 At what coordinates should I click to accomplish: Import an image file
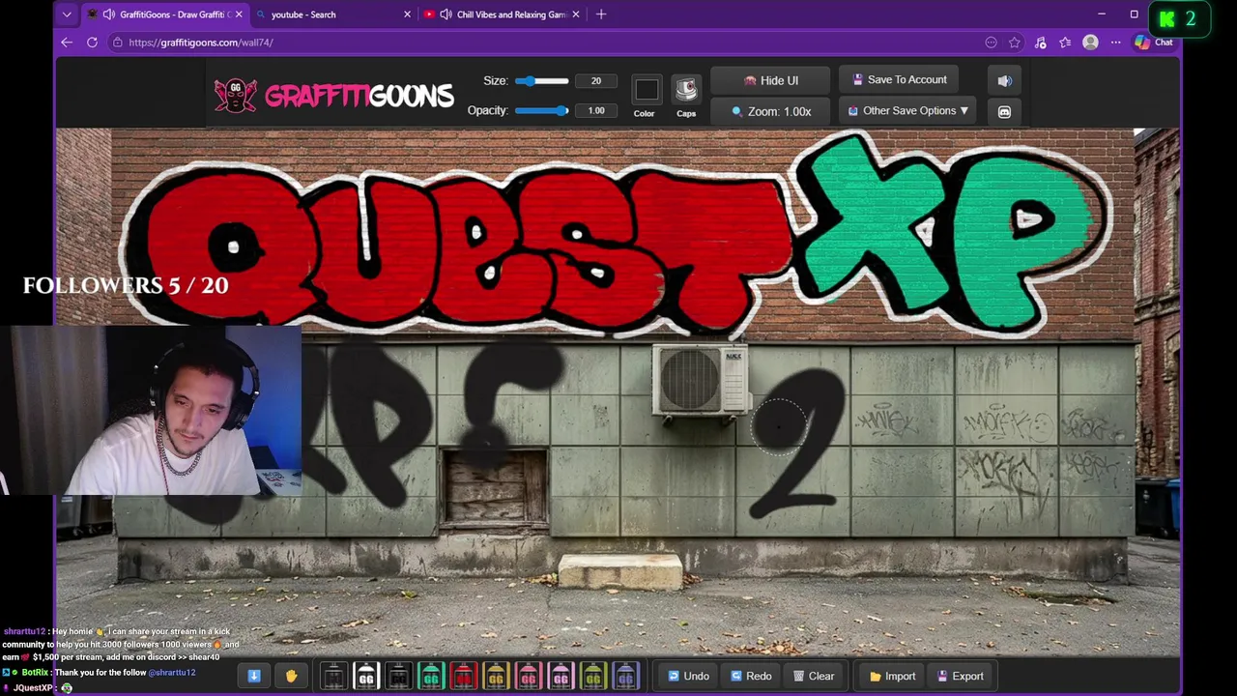pos(892,676)
